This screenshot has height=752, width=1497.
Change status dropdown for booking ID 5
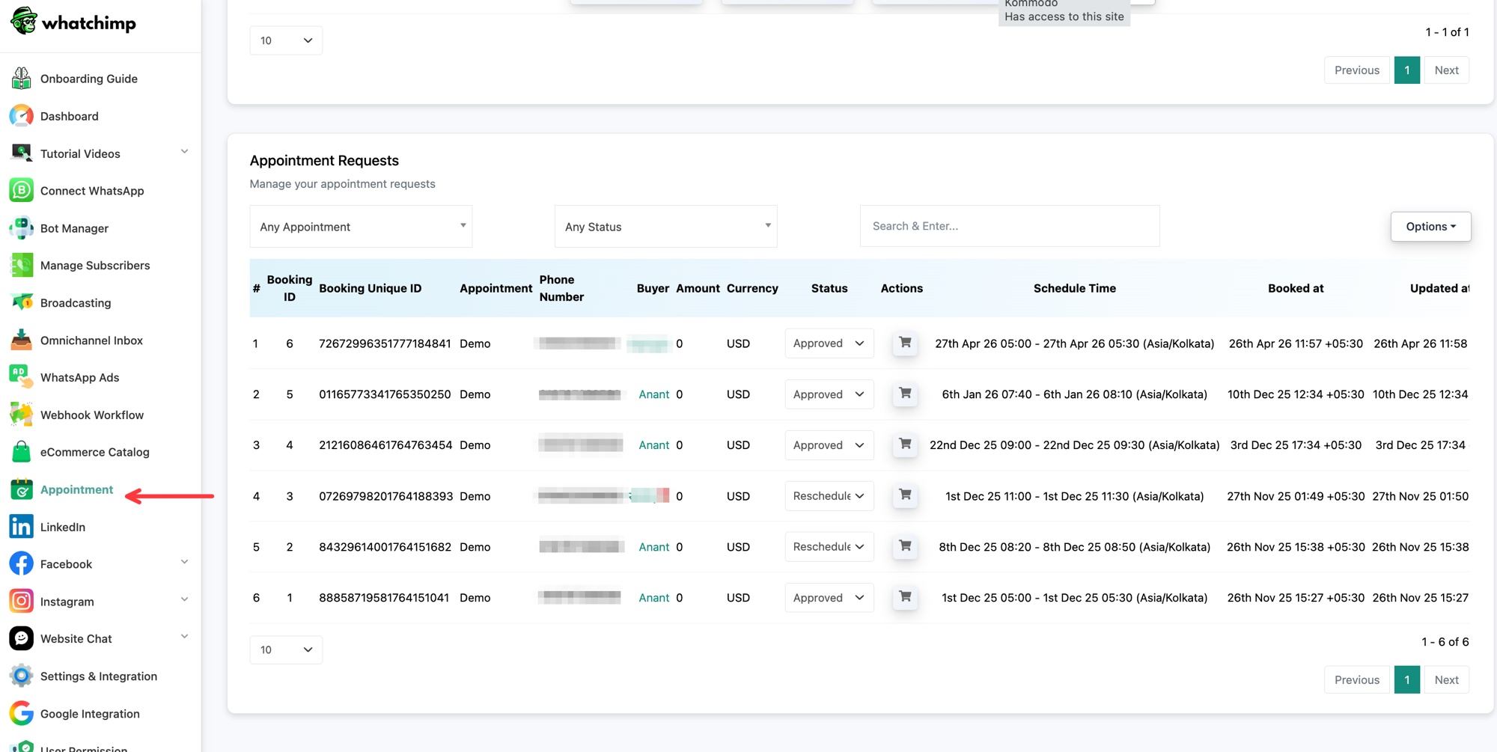[x=829, y=394]
